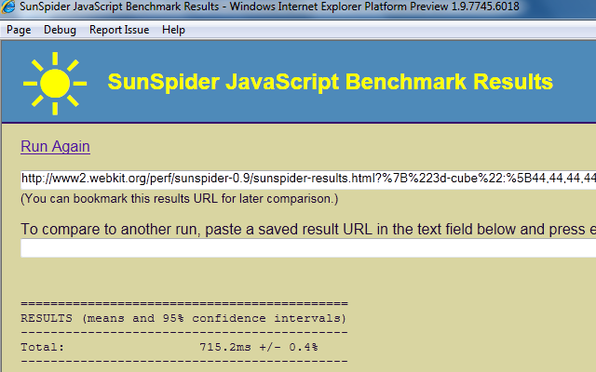Image resolution: width=596 pixels, height=372 pixels.
Task: Open the Debug menu
Action: [60, 30]
